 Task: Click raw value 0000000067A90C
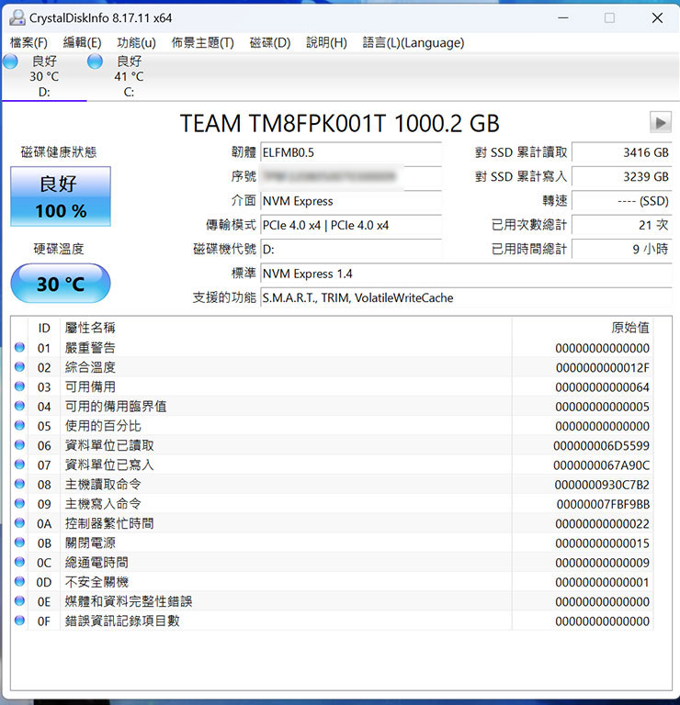pyautogui.click(x=601, y=465)
